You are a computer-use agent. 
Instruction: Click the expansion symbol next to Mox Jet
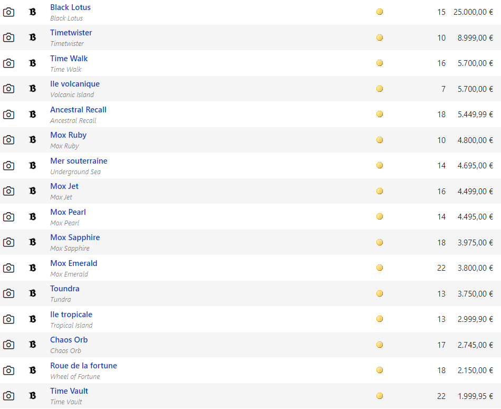[x=33, y=191]
